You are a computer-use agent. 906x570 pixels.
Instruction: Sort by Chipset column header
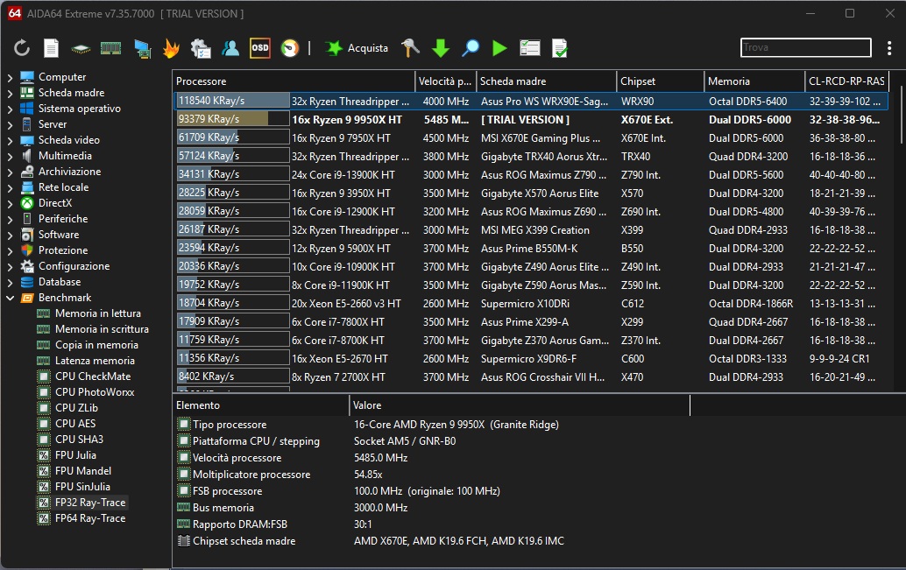coord(661,81)
